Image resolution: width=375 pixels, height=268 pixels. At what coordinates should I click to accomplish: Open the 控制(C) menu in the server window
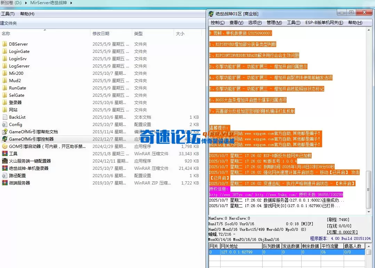tap(217, 22)
